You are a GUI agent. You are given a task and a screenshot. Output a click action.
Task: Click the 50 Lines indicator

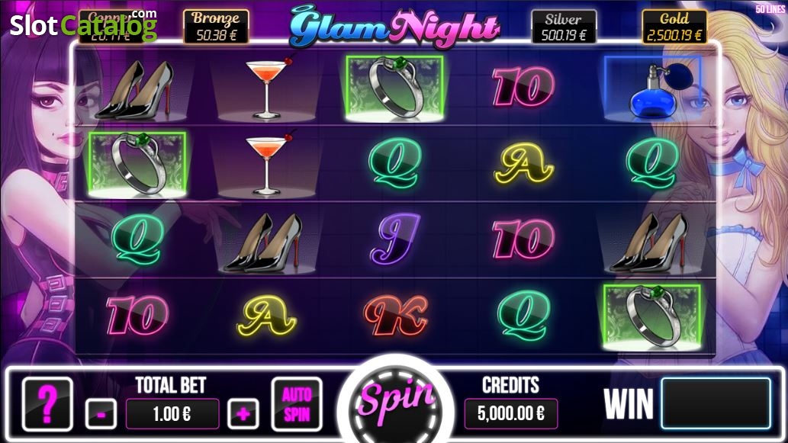(x=770, y=10)
